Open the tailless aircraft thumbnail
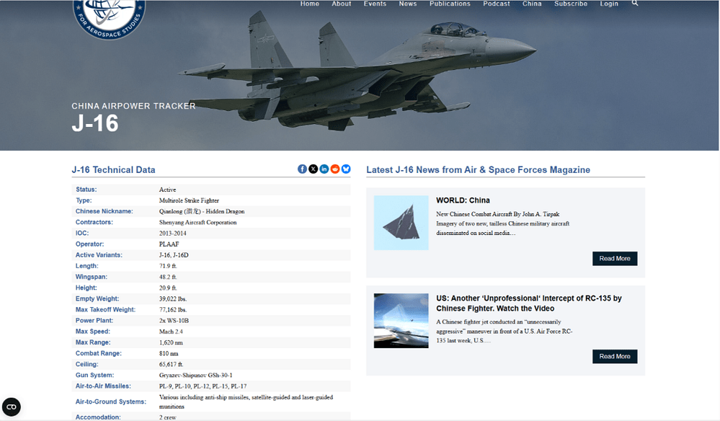 tap(401, 223)
